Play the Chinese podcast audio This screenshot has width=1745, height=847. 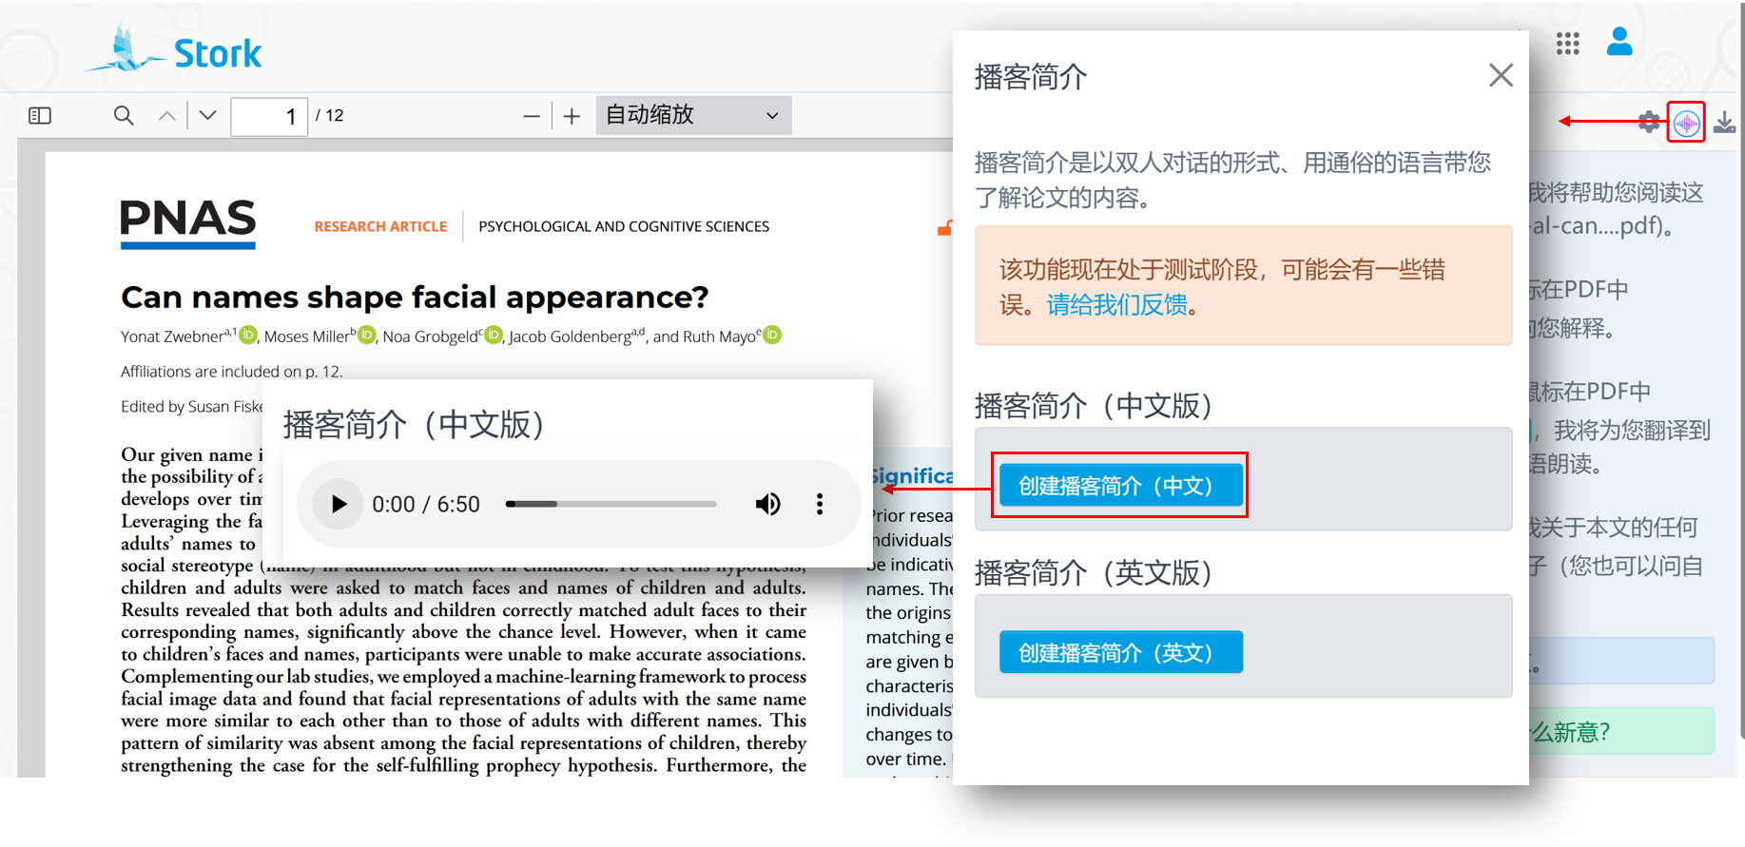pyautogui.click(x=339, y=504)
